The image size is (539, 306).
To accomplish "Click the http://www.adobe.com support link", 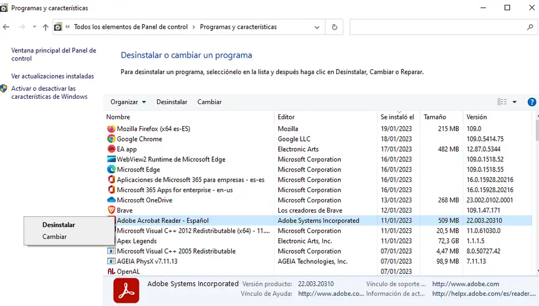I will coord(466,284).
